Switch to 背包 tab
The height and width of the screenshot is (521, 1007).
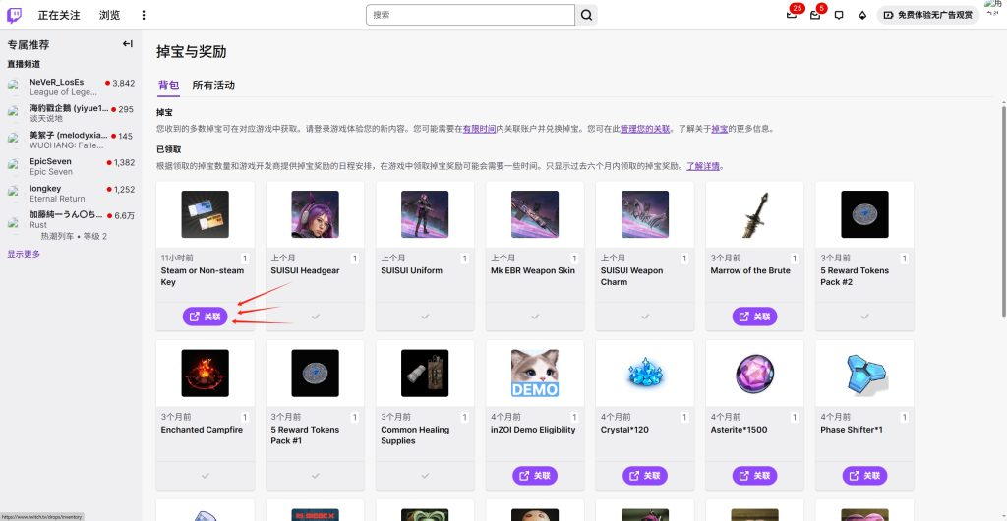click(x=168, y=86)
